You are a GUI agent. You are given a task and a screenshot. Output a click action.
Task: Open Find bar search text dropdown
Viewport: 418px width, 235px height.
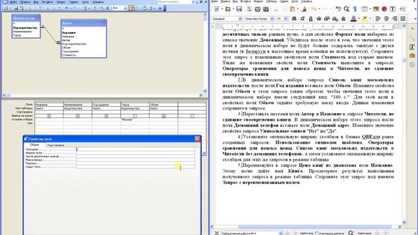point(280,233)
